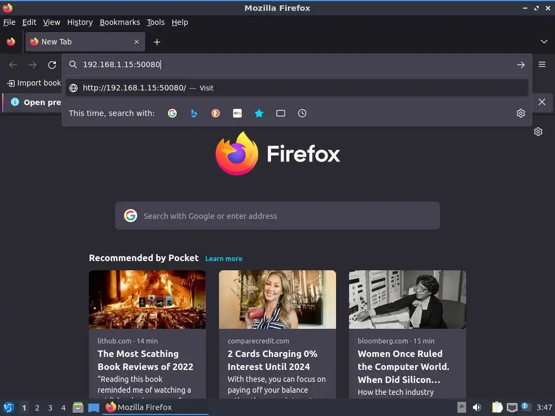Click the magnifier icon in the address bar

(73, 64)
